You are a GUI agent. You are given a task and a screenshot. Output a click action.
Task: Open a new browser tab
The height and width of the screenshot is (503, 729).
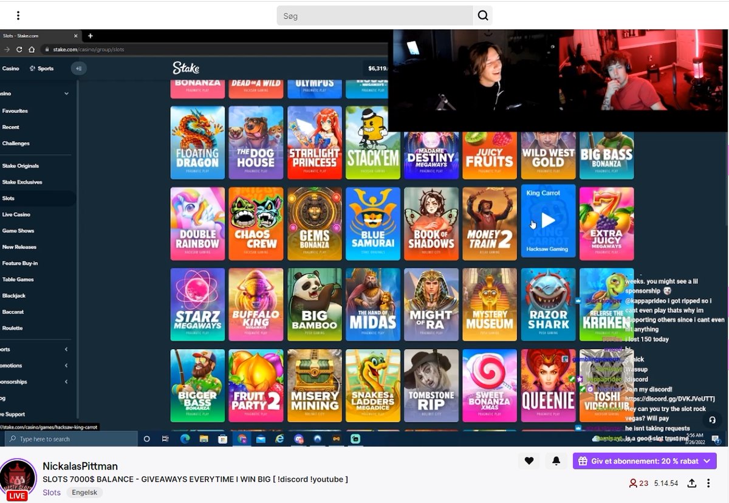pos(90,36)
